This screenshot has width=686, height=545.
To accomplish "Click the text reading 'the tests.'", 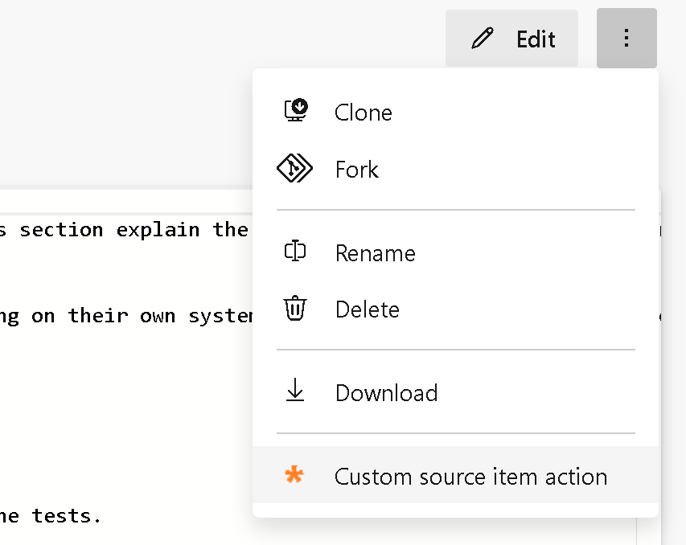I will pos(50,516).
